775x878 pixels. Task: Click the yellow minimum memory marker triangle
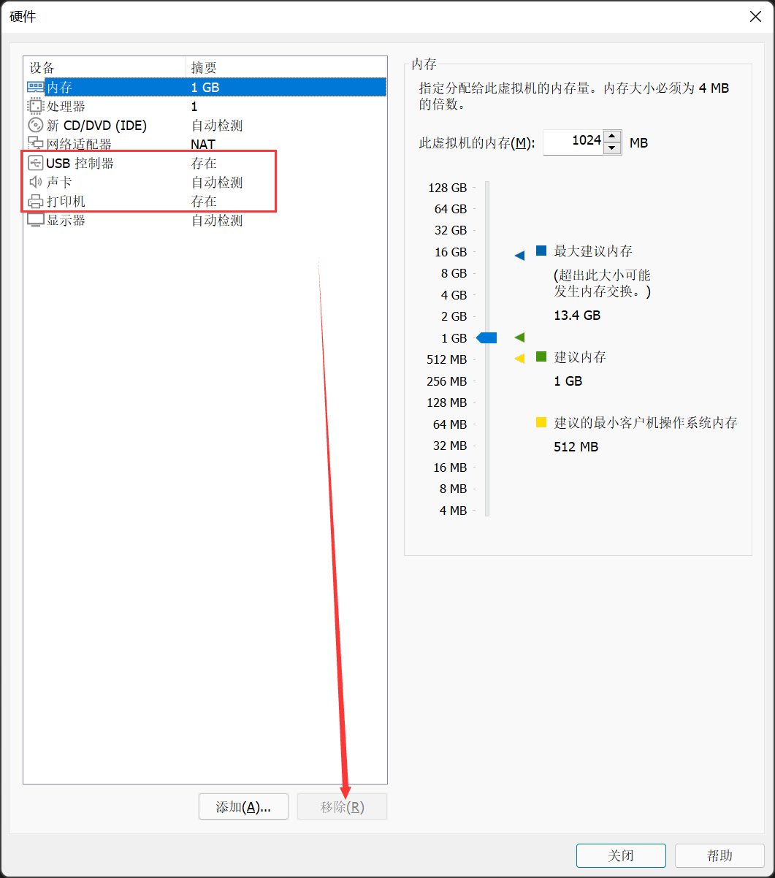[519, 359]
